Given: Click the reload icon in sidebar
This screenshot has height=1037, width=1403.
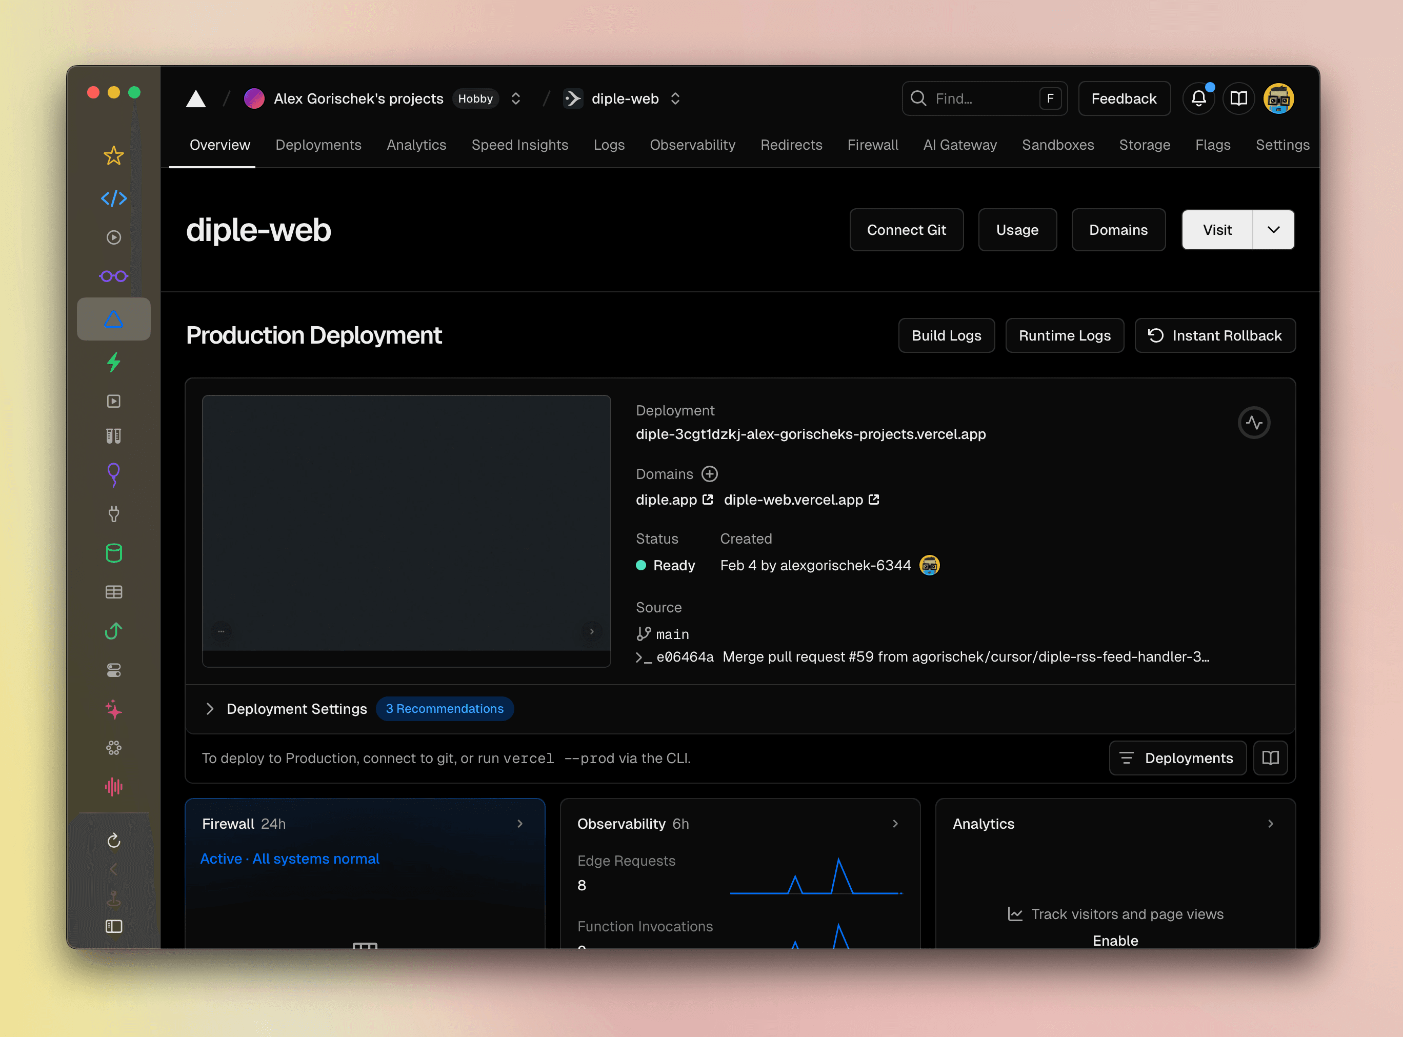Looking at the screenshot, I should [x=113, y=841].
